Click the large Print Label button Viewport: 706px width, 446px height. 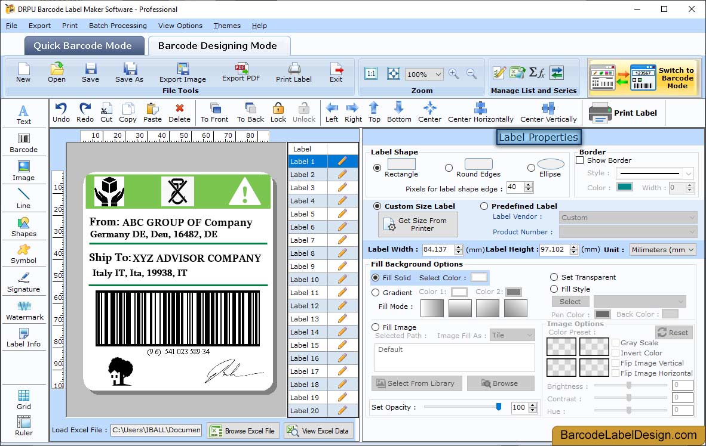click(x=623, y=113)
